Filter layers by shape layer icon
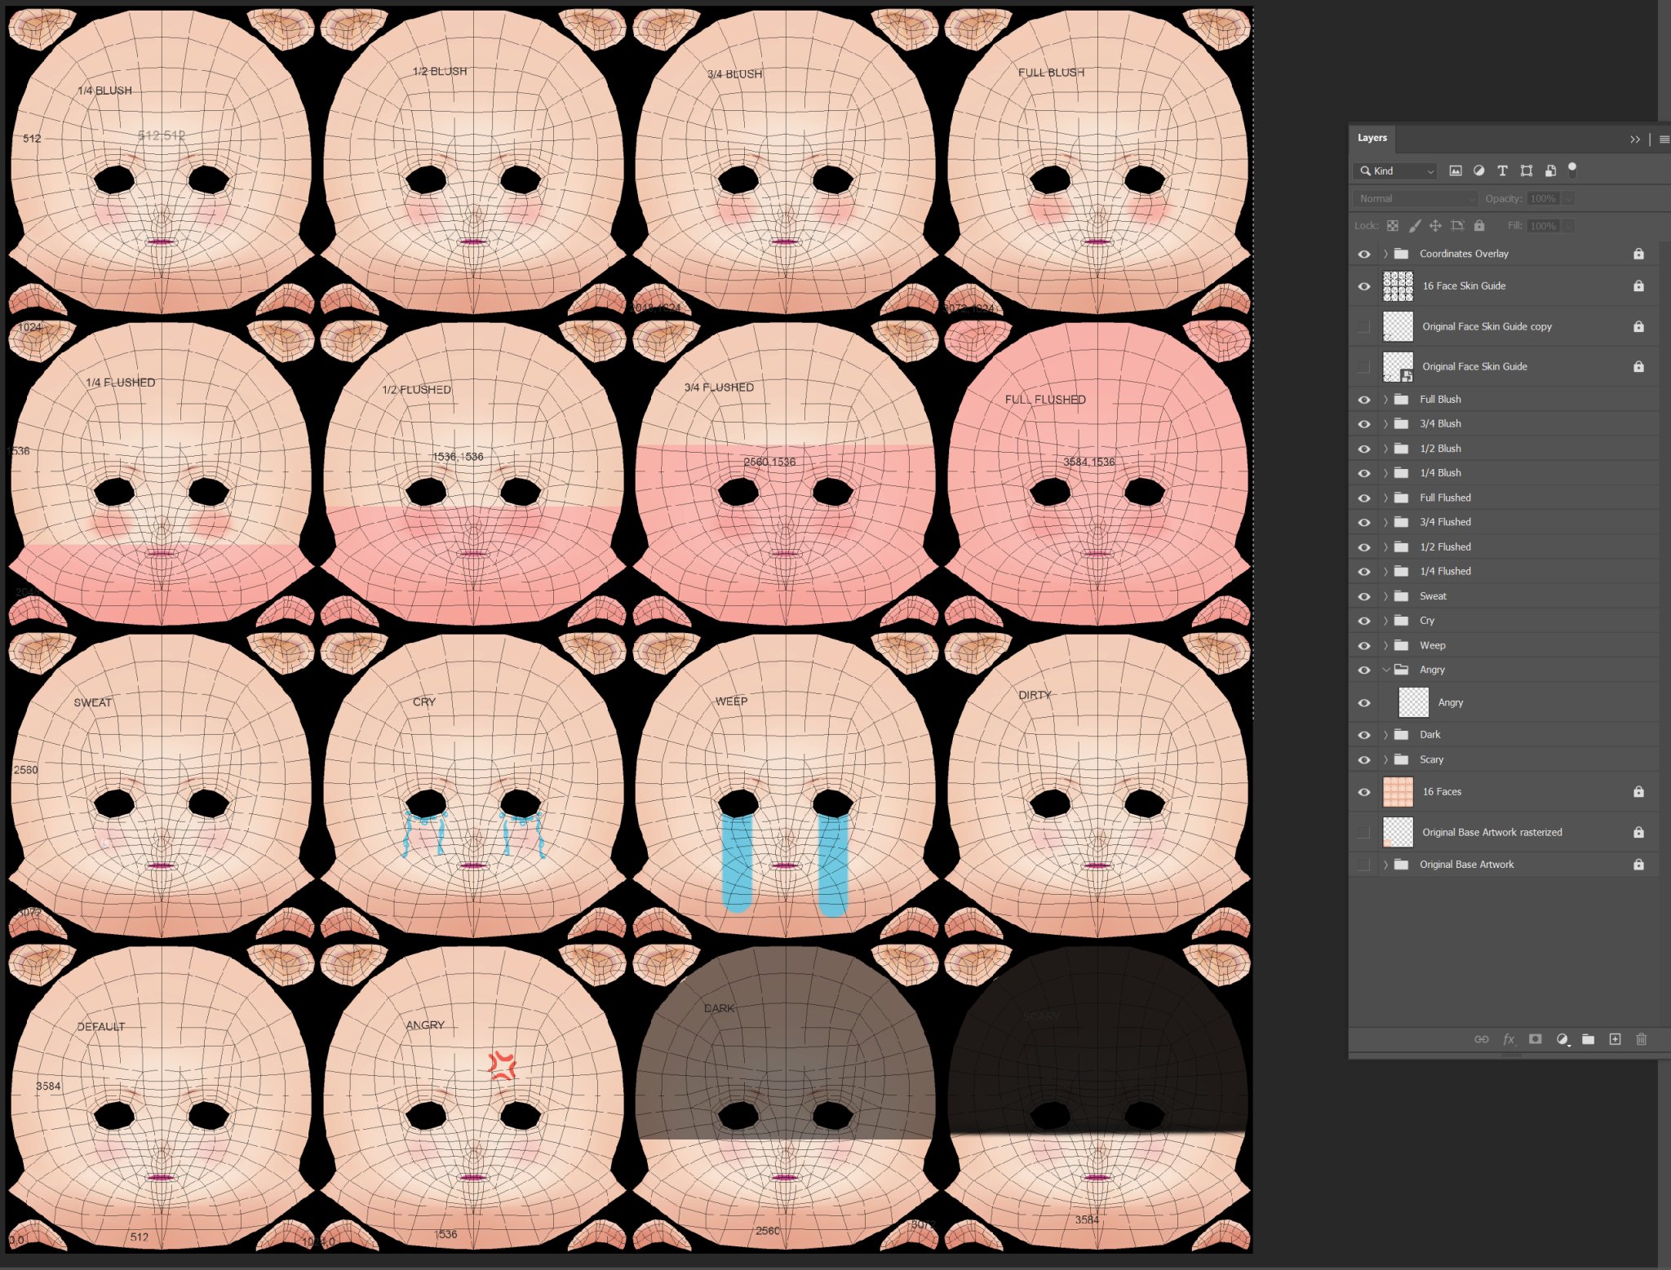The width and height of the screenshot is (1671, 1270). (1526, 170)
